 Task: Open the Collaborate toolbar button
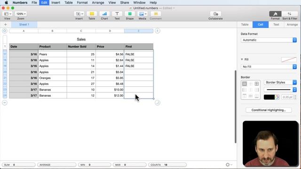pos(215,14)
